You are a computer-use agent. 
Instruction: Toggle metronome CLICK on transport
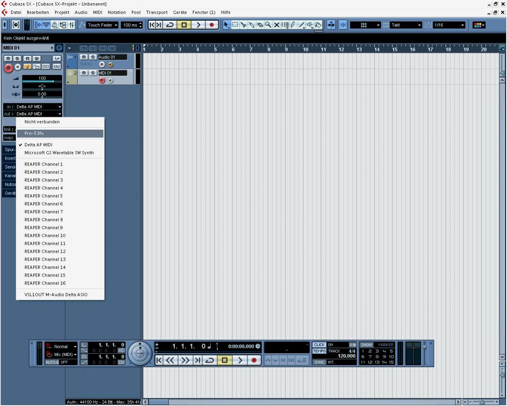pyautogui.click(x=319, y=345)
